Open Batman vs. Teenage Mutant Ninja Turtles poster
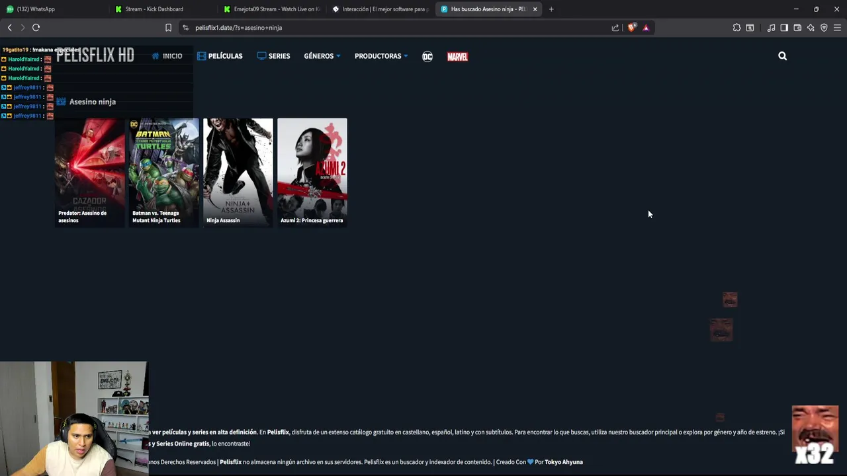Image resolution: width=847 pixels, height=476 pixels. tap(163, 173)
